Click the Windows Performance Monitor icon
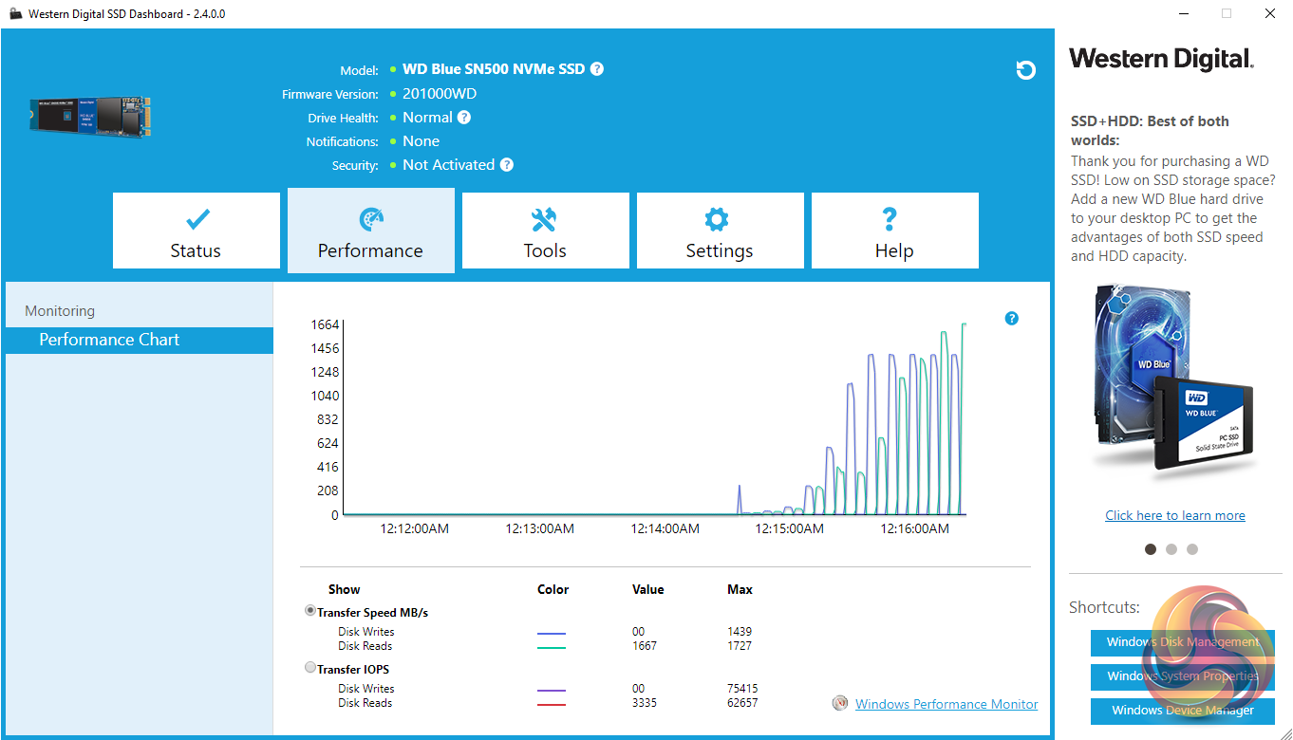The width and height of the screenshot is (1293, 740). 839,704
